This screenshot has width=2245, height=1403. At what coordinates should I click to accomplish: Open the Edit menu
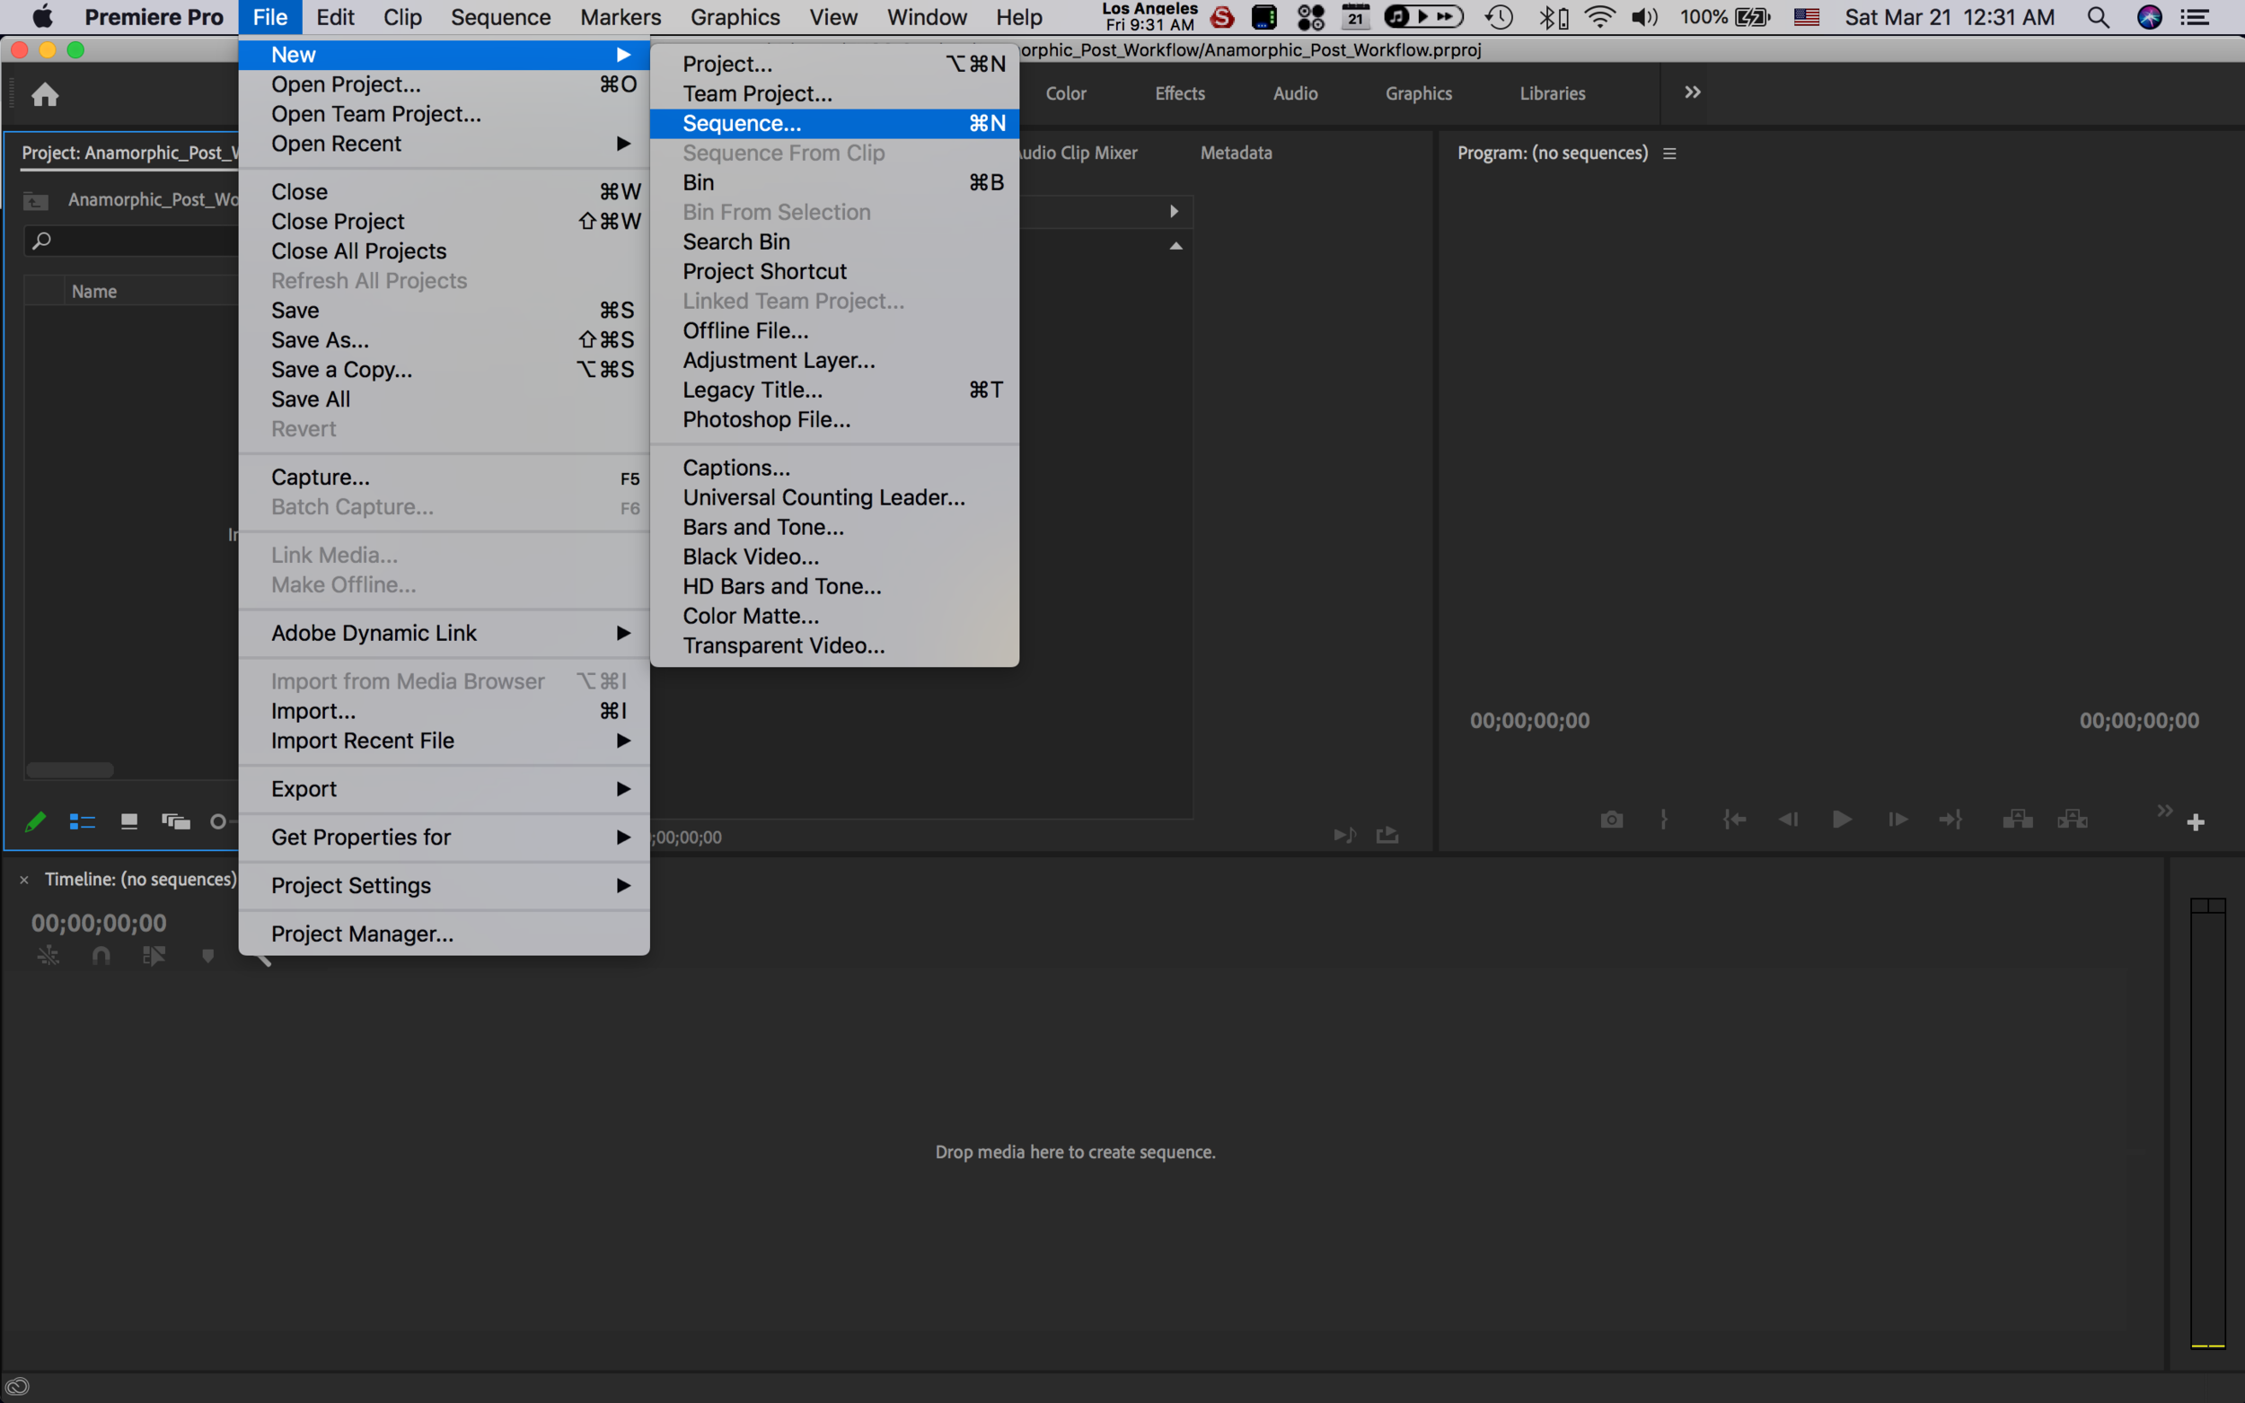(335, 17)
